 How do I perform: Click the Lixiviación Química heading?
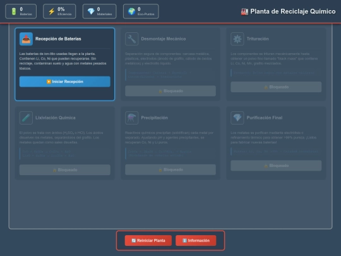[55, 118]
